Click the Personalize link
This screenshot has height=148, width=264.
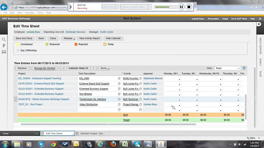213,19
